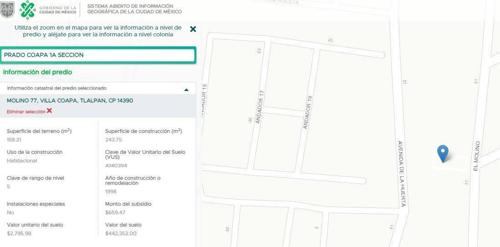Image resolution: width=500 pixels, height=247 pixels.
Task: Click the land value $442,352.00
Action: click(121, 233)
